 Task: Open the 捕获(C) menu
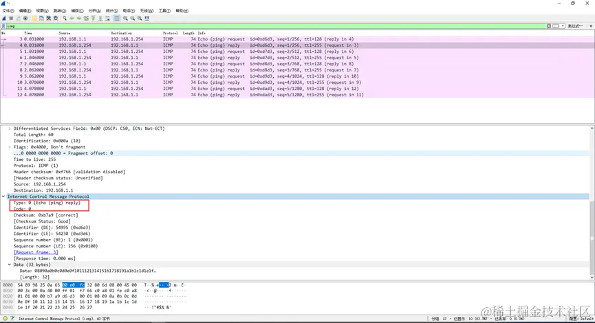pos(78,10)
